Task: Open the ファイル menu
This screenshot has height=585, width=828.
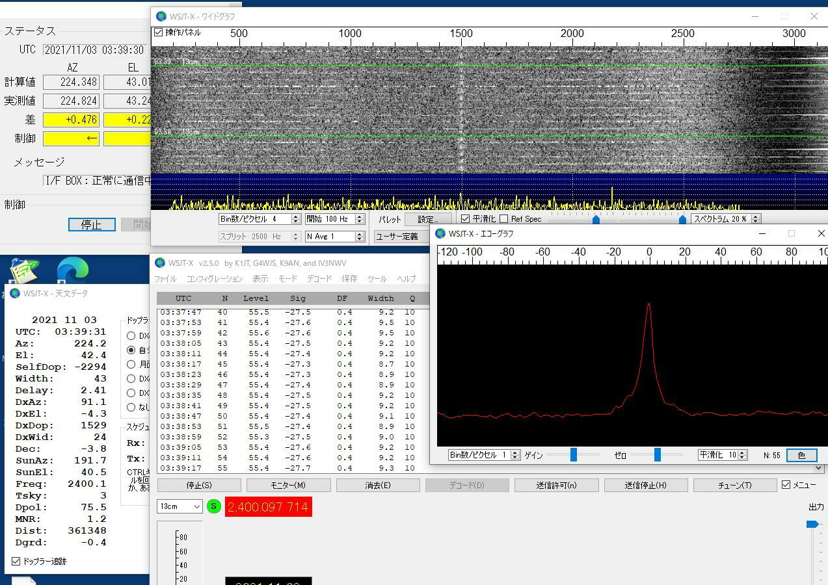Action: click(x=165, y=279)
